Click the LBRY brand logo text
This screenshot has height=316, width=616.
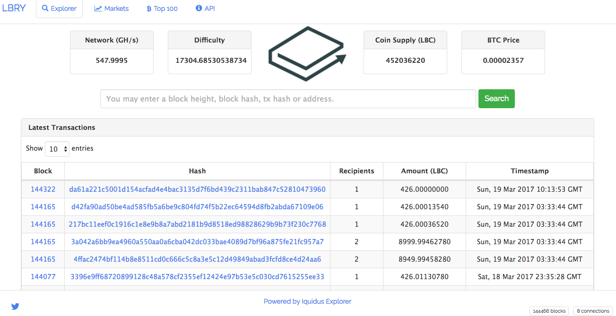(14, 8)
